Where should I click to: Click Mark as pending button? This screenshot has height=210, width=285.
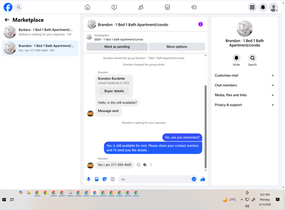tap(117, 47)
